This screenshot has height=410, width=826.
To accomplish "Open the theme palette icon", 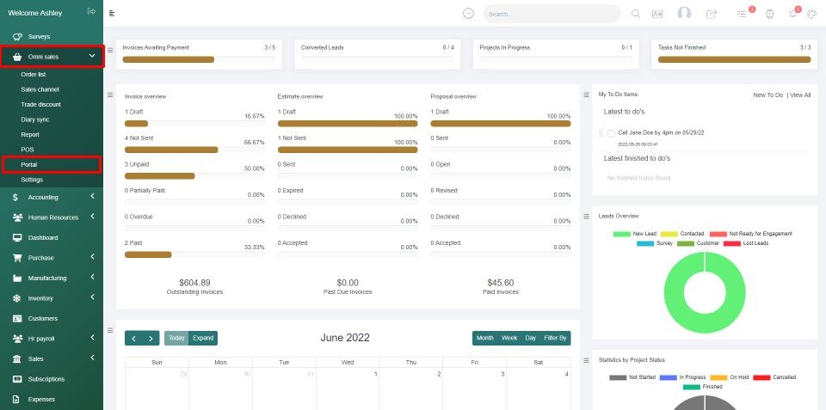I will (811, 14).
